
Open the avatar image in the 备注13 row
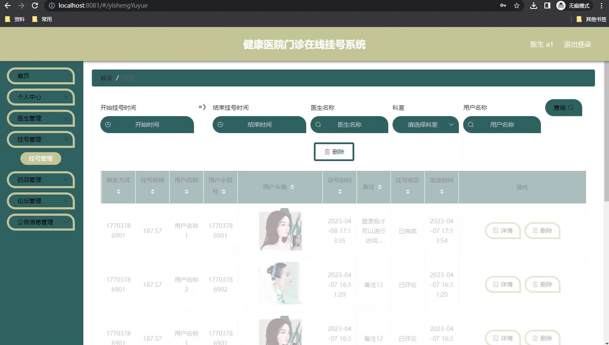[x=280, y=283]
